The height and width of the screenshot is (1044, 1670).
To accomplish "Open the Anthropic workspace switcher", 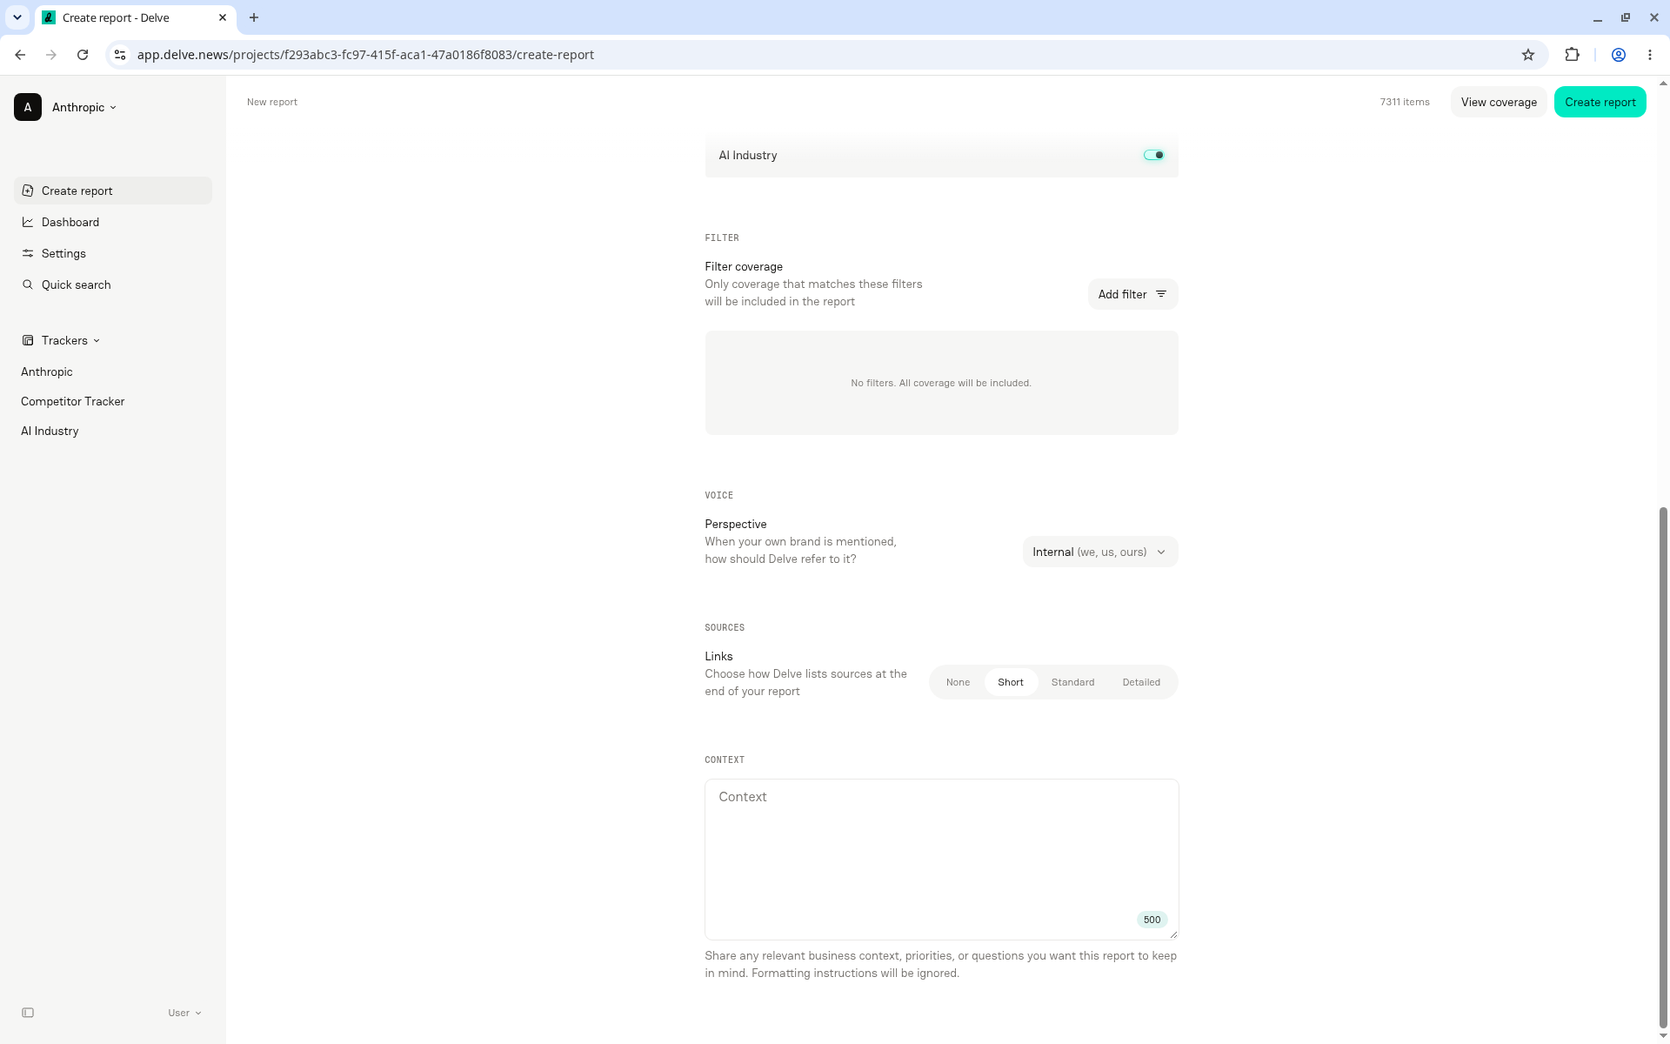I will [x=84, y=107].
